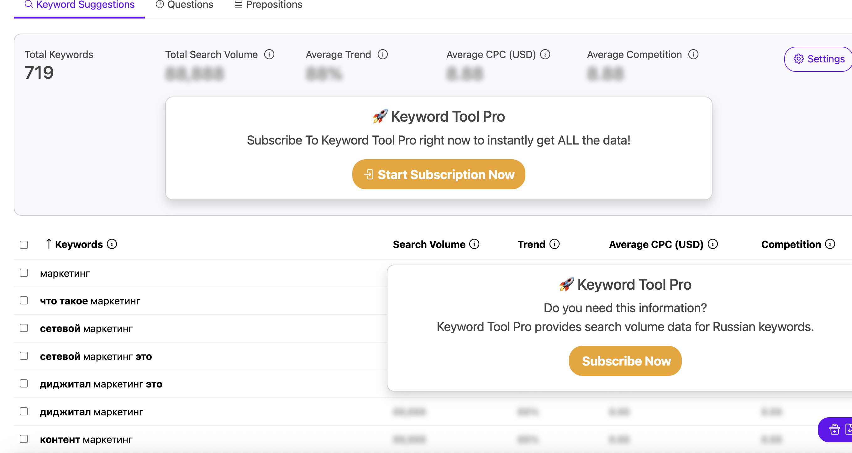The image size is (852, 453).
Task: Click info icon beside Keywords column header
Action: tap(112, 244)
